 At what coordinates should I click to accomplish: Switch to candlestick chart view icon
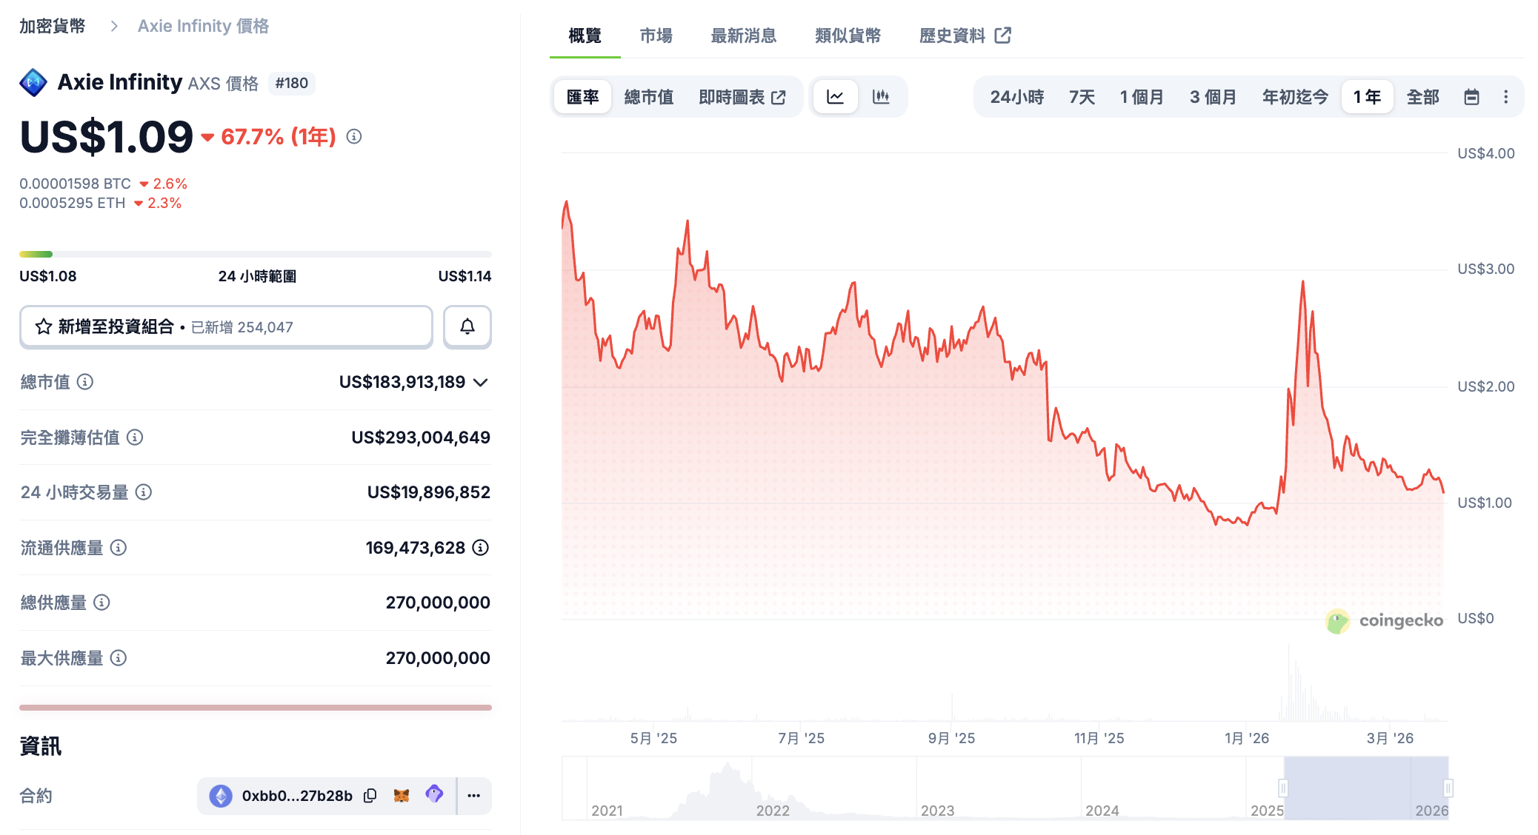click(x=880, y=97)
